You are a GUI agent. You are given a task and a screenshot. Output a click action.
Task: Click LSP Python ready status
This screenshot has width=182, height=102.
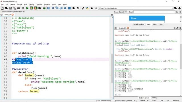tap(104, 101)
